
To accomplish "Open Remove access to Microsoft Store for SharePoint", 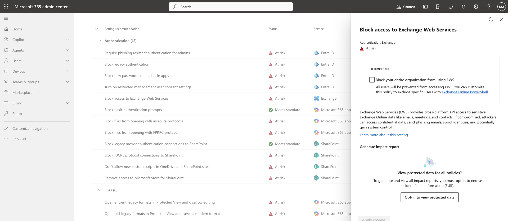I will pos(144,178).
